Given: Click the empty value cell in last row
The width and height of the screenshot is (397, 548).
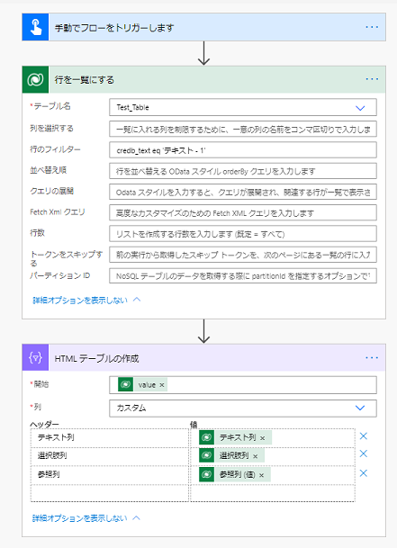Looking at the screenshot, I should pyautogui.click(x=273, y=493).
